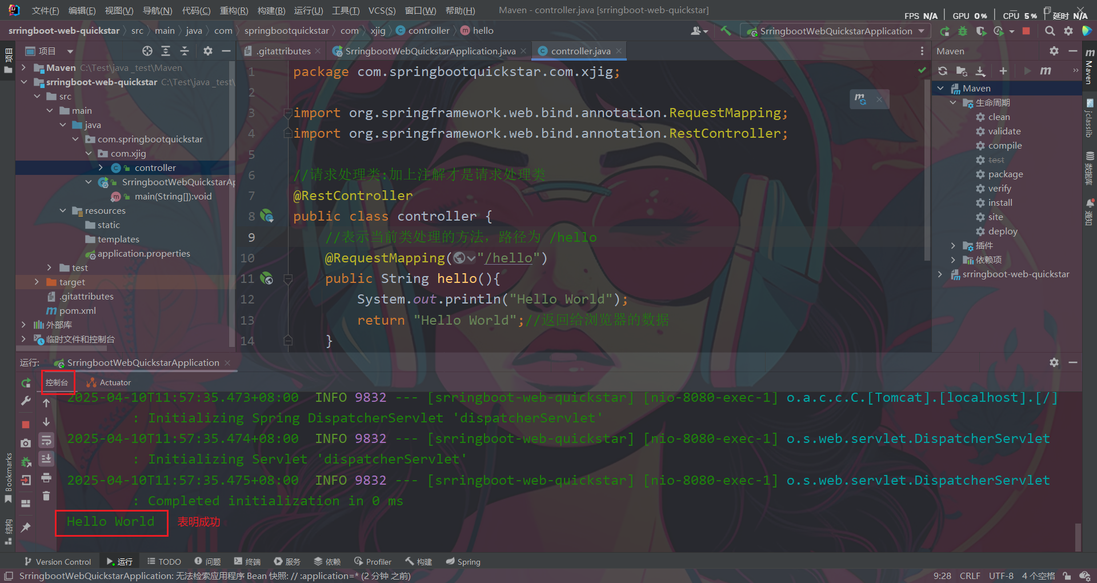Viewport: 1097px width, 583px height.
Task: Expand the test folder in Project tree
Action: coord(50,267)
